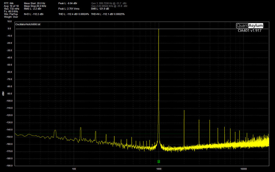
Task: Click the dBr vertical axis label
Action: pyautogui.click(x=3, y=94)
